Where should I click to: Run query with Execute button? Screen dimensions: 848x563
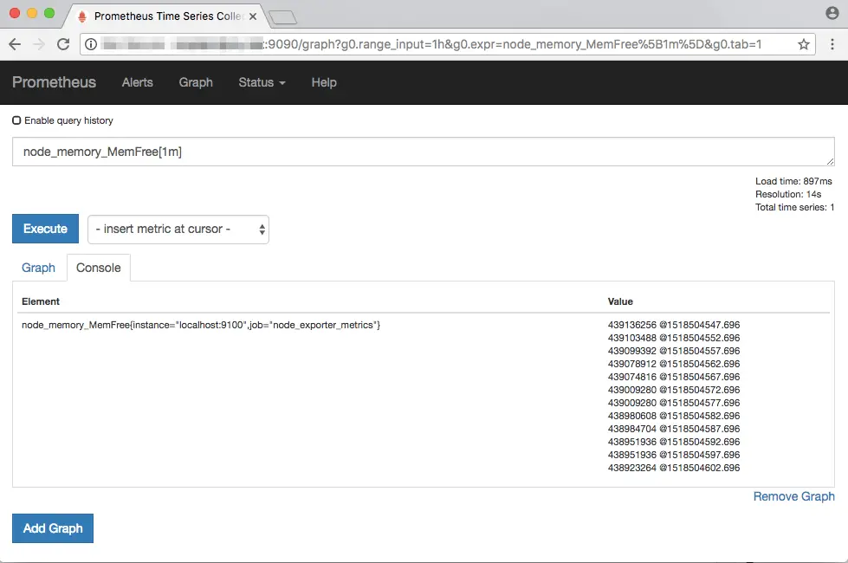[x=45, y=229]
